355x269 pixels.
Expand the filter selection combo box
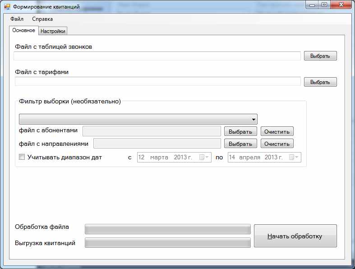point(138,119)
